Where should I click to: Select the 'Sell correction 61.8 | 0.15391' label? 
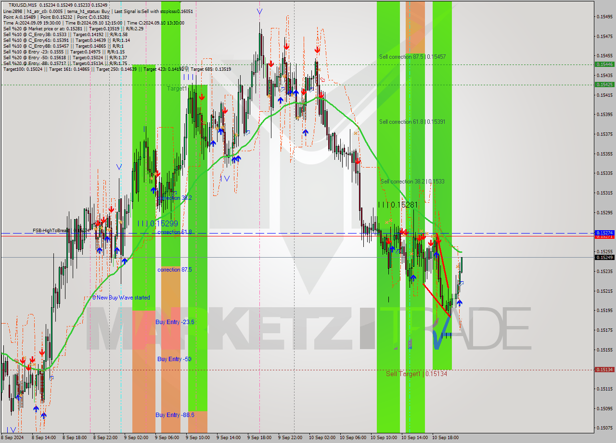tap(412, 122)
